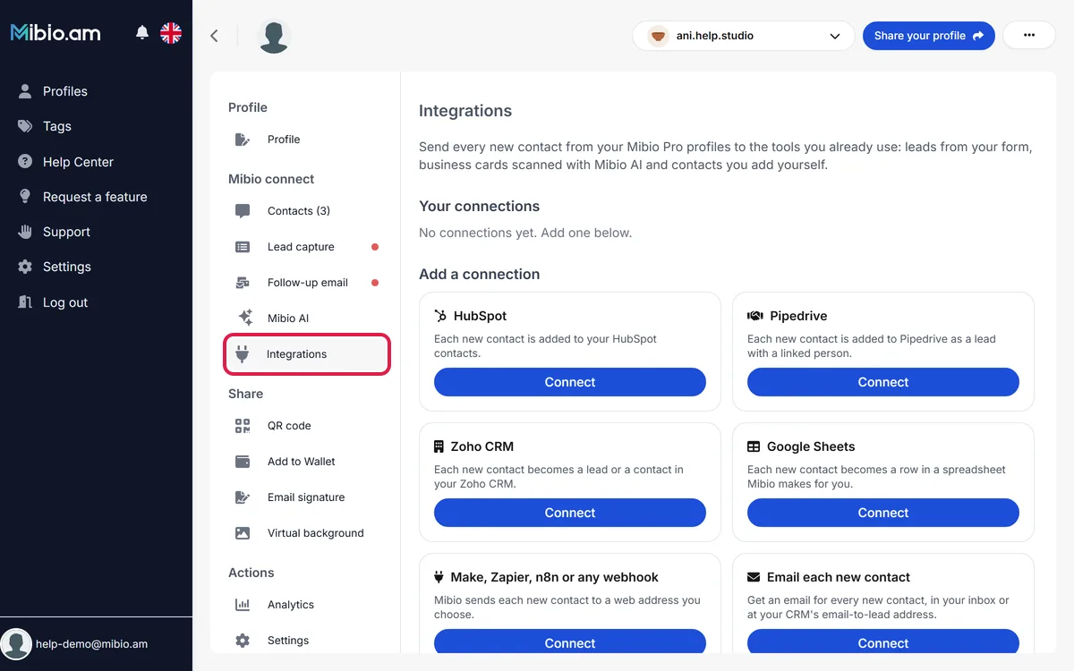Connect Email each new contact
This screenshot has width=1074, height=671.
tap(883, 642)
